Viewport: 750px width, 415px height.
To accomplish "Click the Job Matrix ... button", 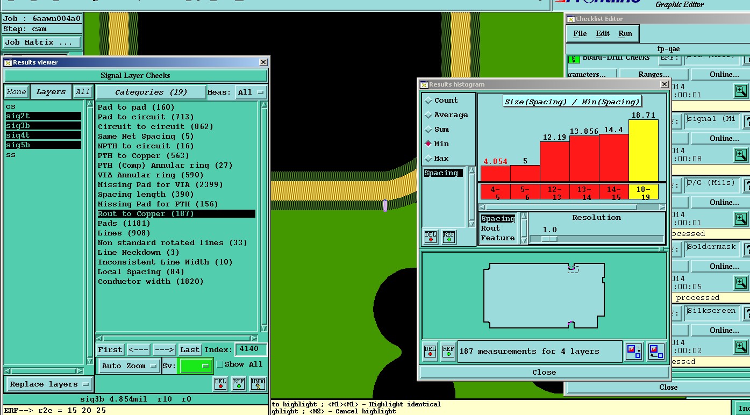I will 42,42.
